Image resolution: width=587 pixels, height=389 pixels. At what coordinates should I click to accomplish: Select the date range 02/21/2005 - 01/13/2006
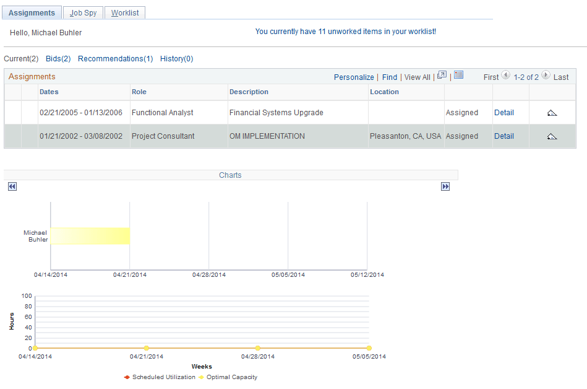[x=81, y=113]
